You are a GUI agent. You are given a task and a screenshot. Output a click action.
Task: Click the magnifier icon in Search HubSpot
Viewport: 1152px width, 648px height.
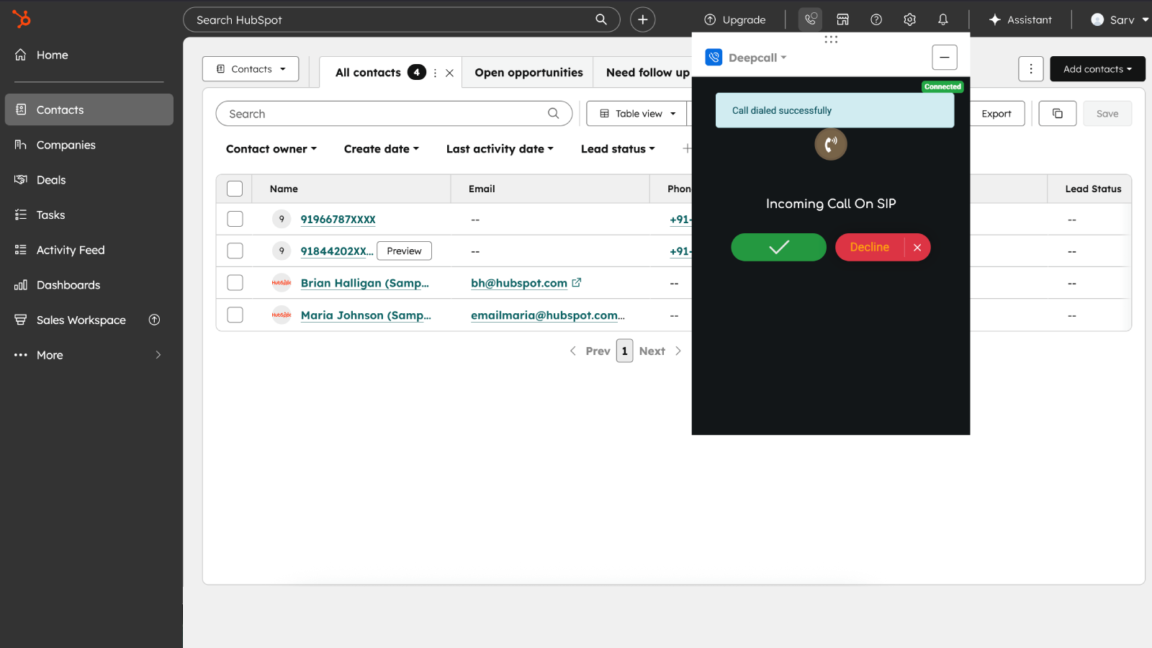click(601, 19)
